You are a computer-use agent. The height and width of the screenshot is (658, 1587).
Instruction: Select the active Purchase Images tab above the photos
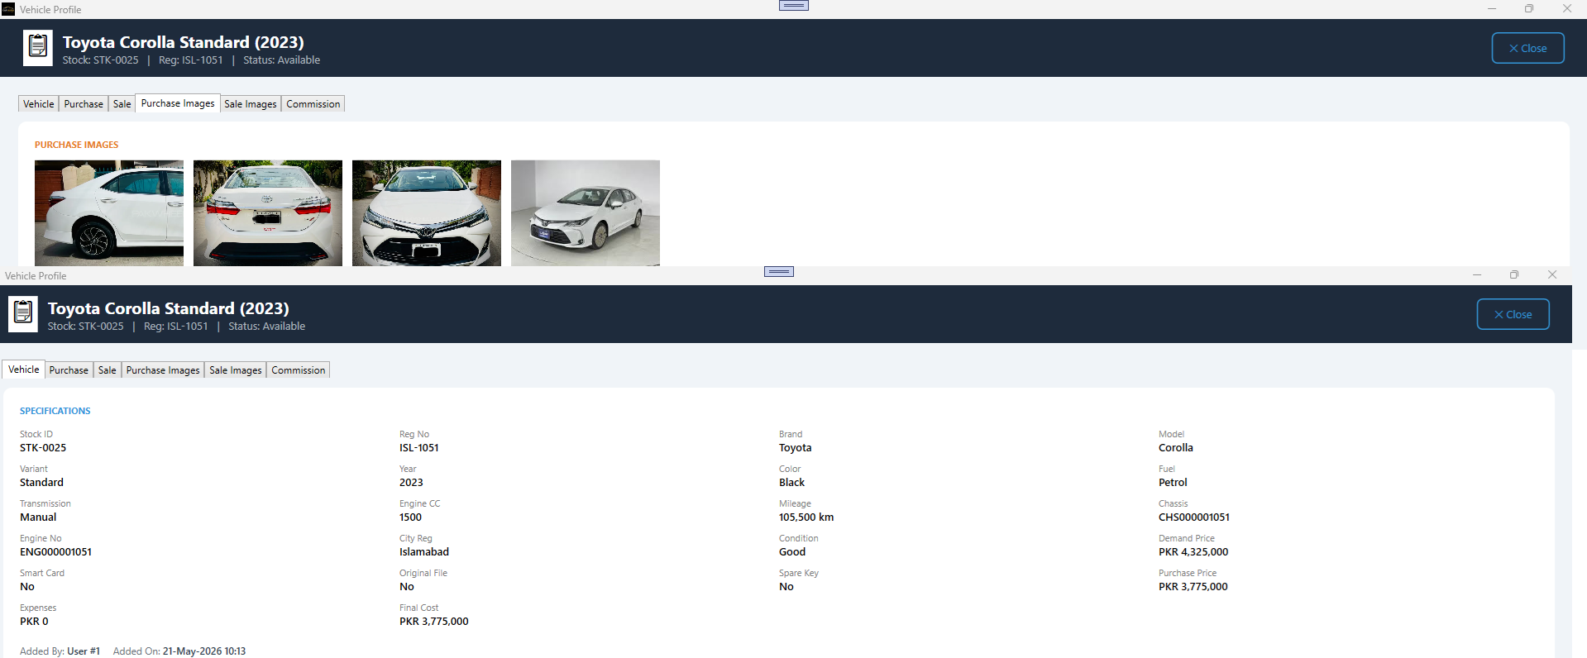pyautogui.click(x=178, y=103)
